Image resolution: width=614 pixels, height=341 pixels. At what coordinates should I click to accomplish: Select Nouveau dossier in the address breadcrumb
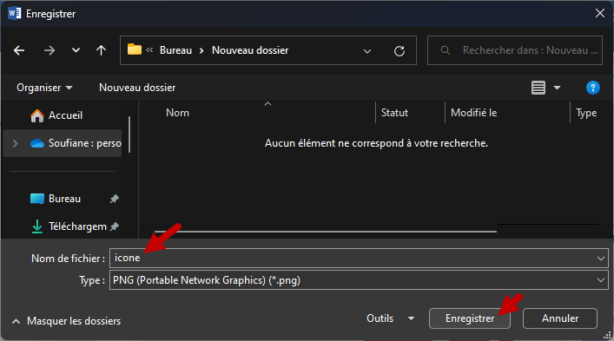point(250,50)
